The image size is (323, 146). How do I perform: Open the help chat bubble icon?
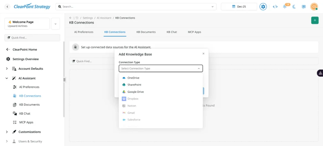pyautogui.click(x=304, y=7)
